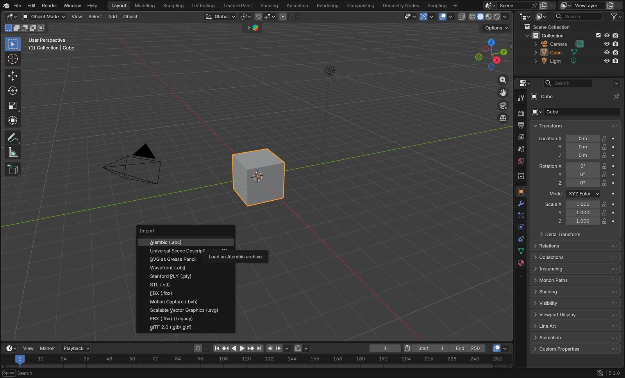Open the Render menu
The height and width of the screenshot is (378, 625).
point(49,5)
